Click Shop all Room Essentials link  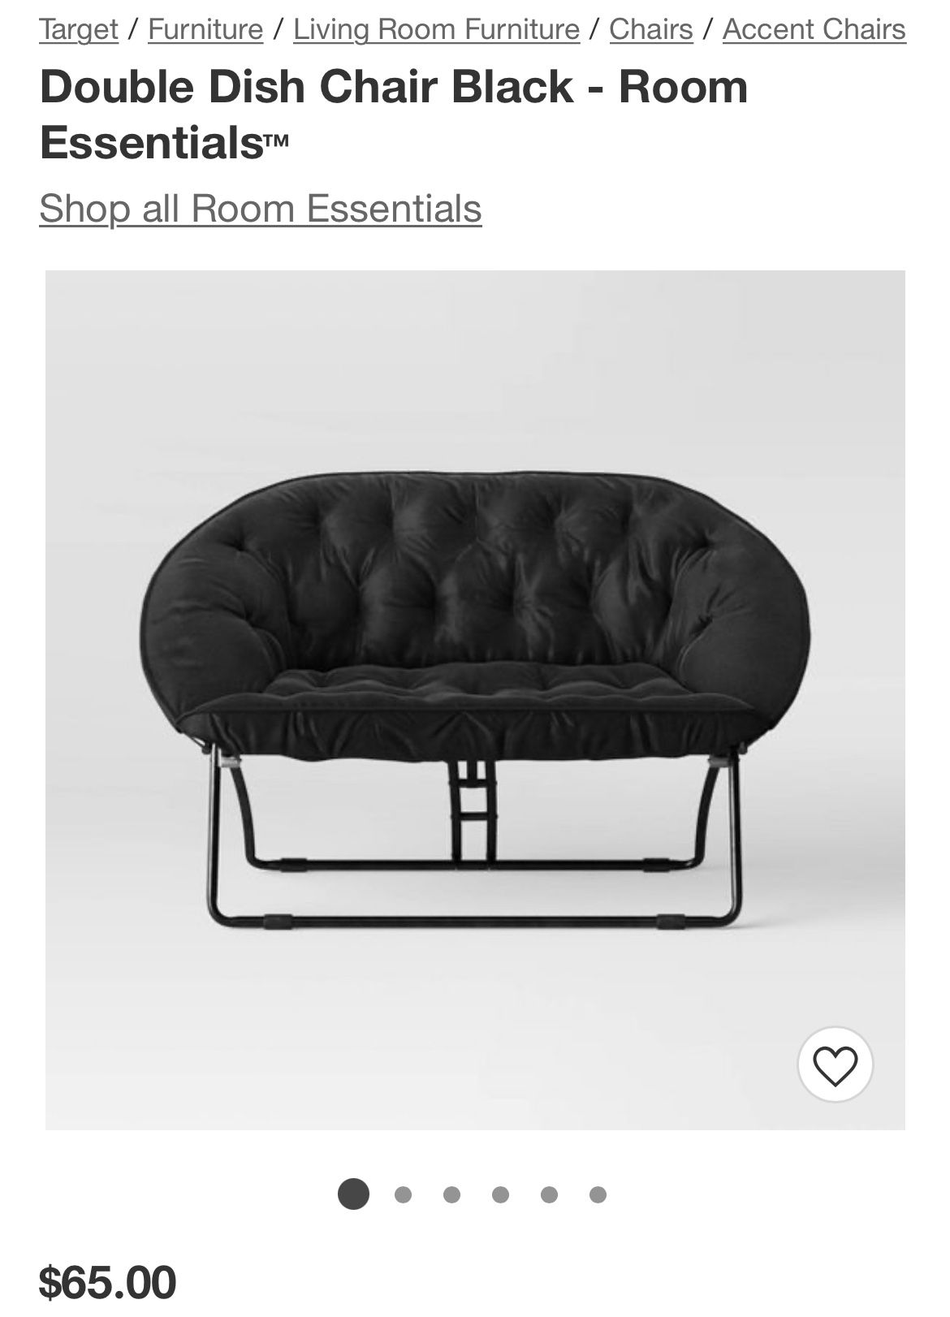(x=261, y=208)
